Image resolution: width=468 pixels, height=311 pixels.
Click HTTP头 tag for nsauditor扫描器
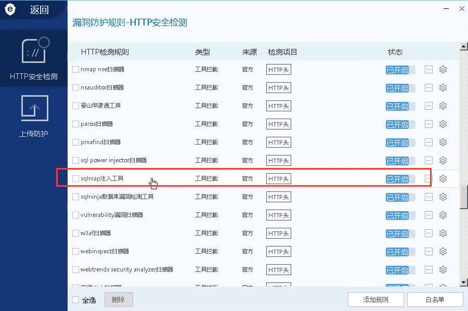(279, 88)
